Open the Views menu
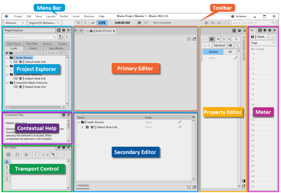The height and width of the screenshot is (193, 281). click(x=39, y=16)
